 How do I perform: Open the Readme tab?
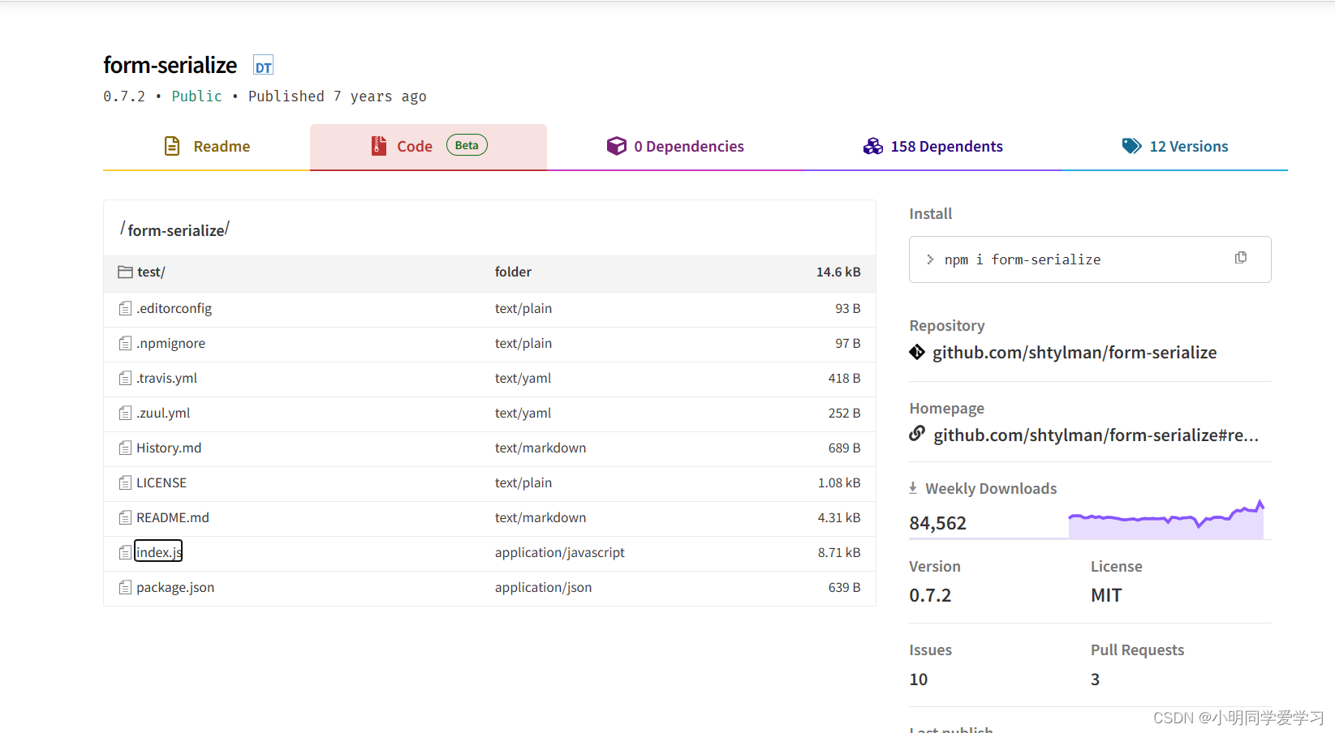coord(206,147)
